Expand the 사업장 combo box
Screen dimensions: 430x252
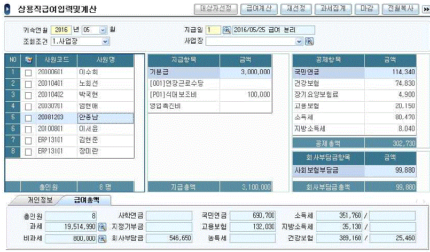(x=299, y=41)
